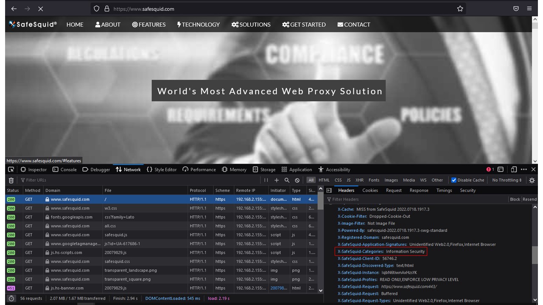The image size is (543, 305).
Task: Filter requests by Images
Action: point(391,180)
